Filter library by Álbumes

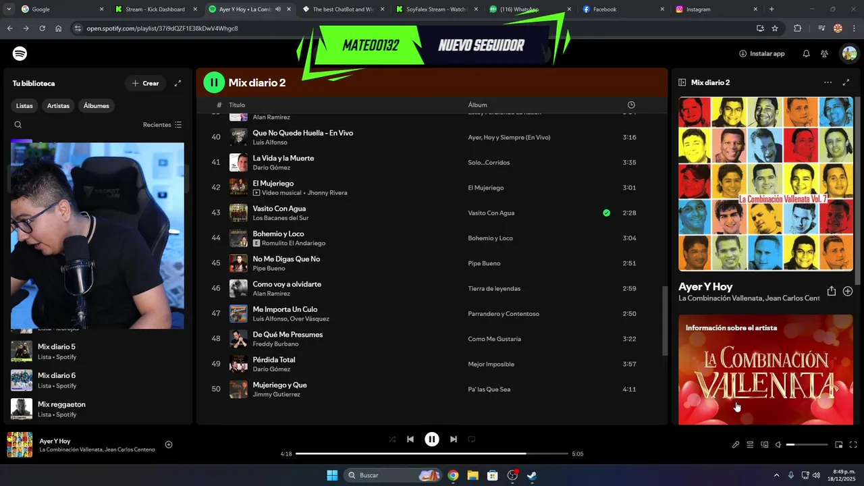click(x=97, y=105)
